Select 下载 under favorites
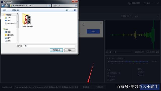Viewport: 161px width, 91px height. pyautogui.click(x=8, y=18)
